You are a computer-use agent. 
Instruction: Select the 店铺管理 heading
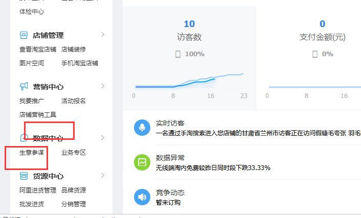pyautogui.click(x=48, y=35)
